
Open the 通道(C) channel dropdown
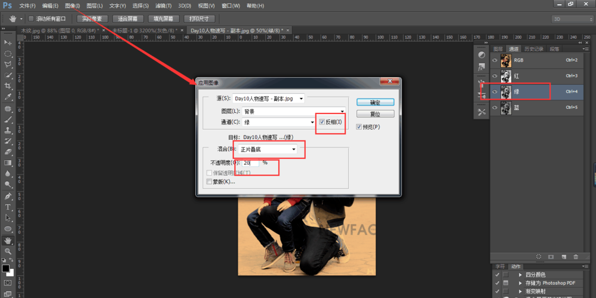pyautogui.click(x=278, y=122)
